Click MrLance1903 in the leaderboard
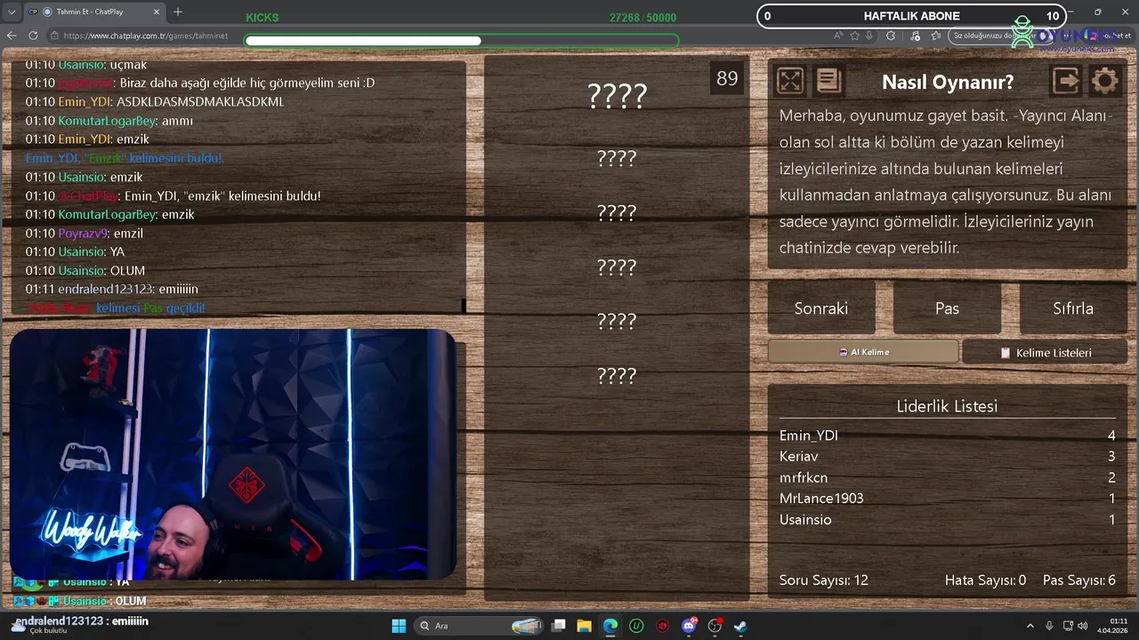Viewport: 1139px width, 640px height. pyautogui.click(x=821, y=499)
